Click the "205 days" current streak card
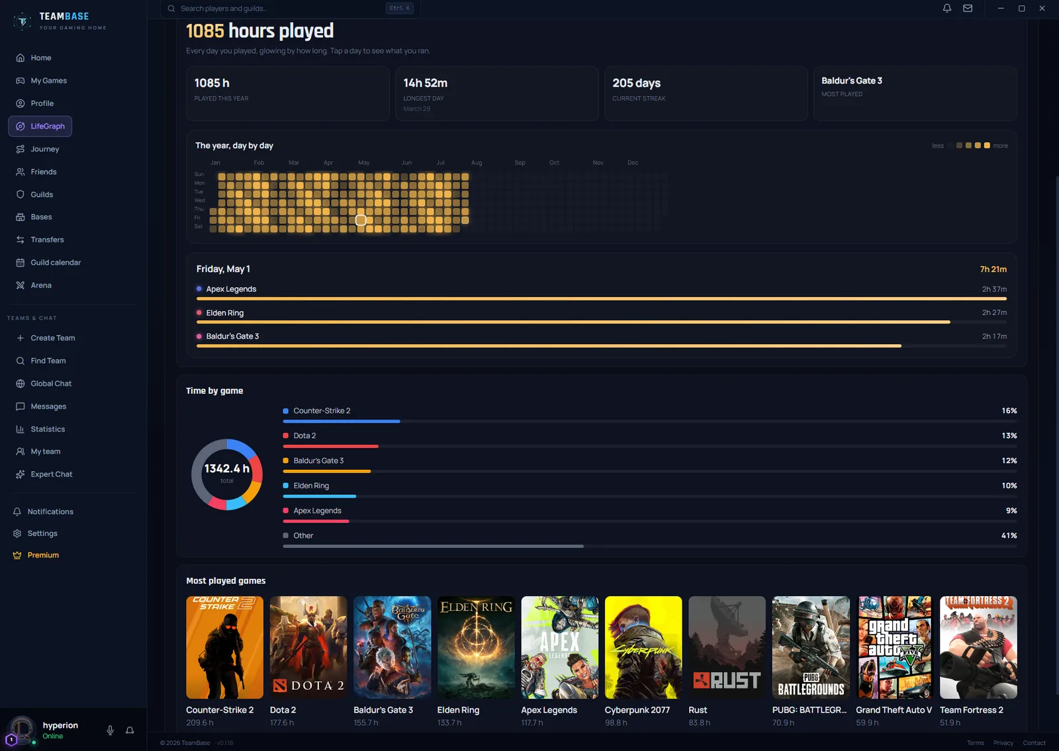Viewport: 1059px width, 751px height. [x=706, y=93]
